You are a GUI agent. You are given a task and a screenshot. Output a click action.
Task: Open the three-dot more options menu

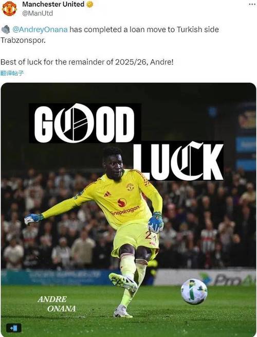[x=252, y=4]
